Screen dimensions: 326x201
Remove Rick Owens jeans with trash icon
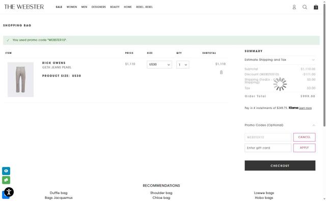click(x=221, y=72)
